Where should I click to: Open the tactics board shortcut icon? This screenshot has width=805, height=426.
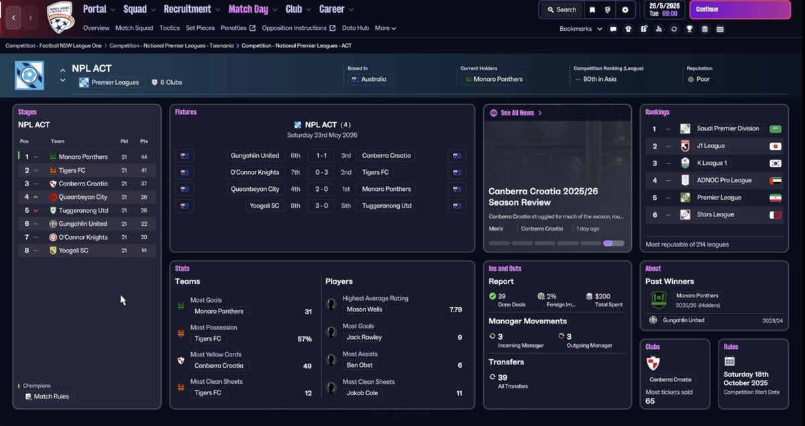(x=643, y=29)
